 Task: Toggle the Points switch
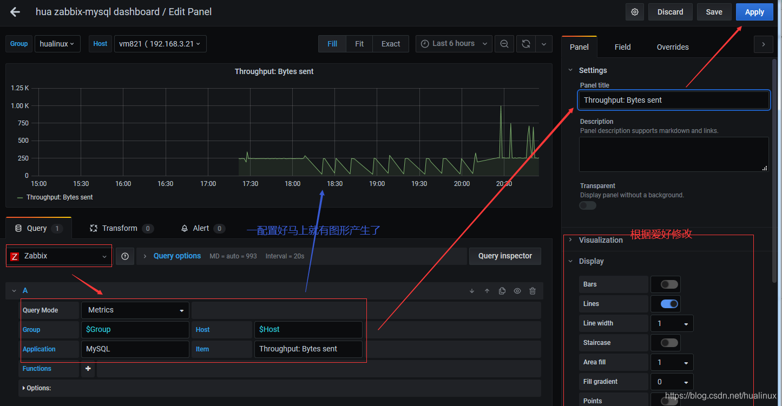click(669, 401)
